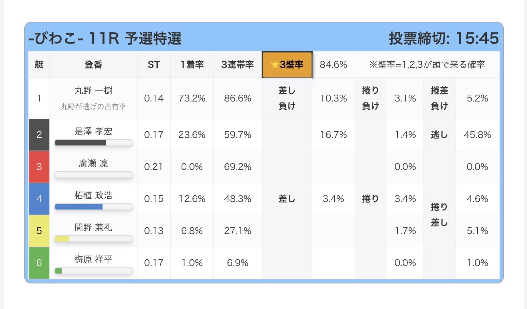Viewport: 527px width, 309px height.
Task: Select the green boat number 6 cell
Action: tap(39, 263)
